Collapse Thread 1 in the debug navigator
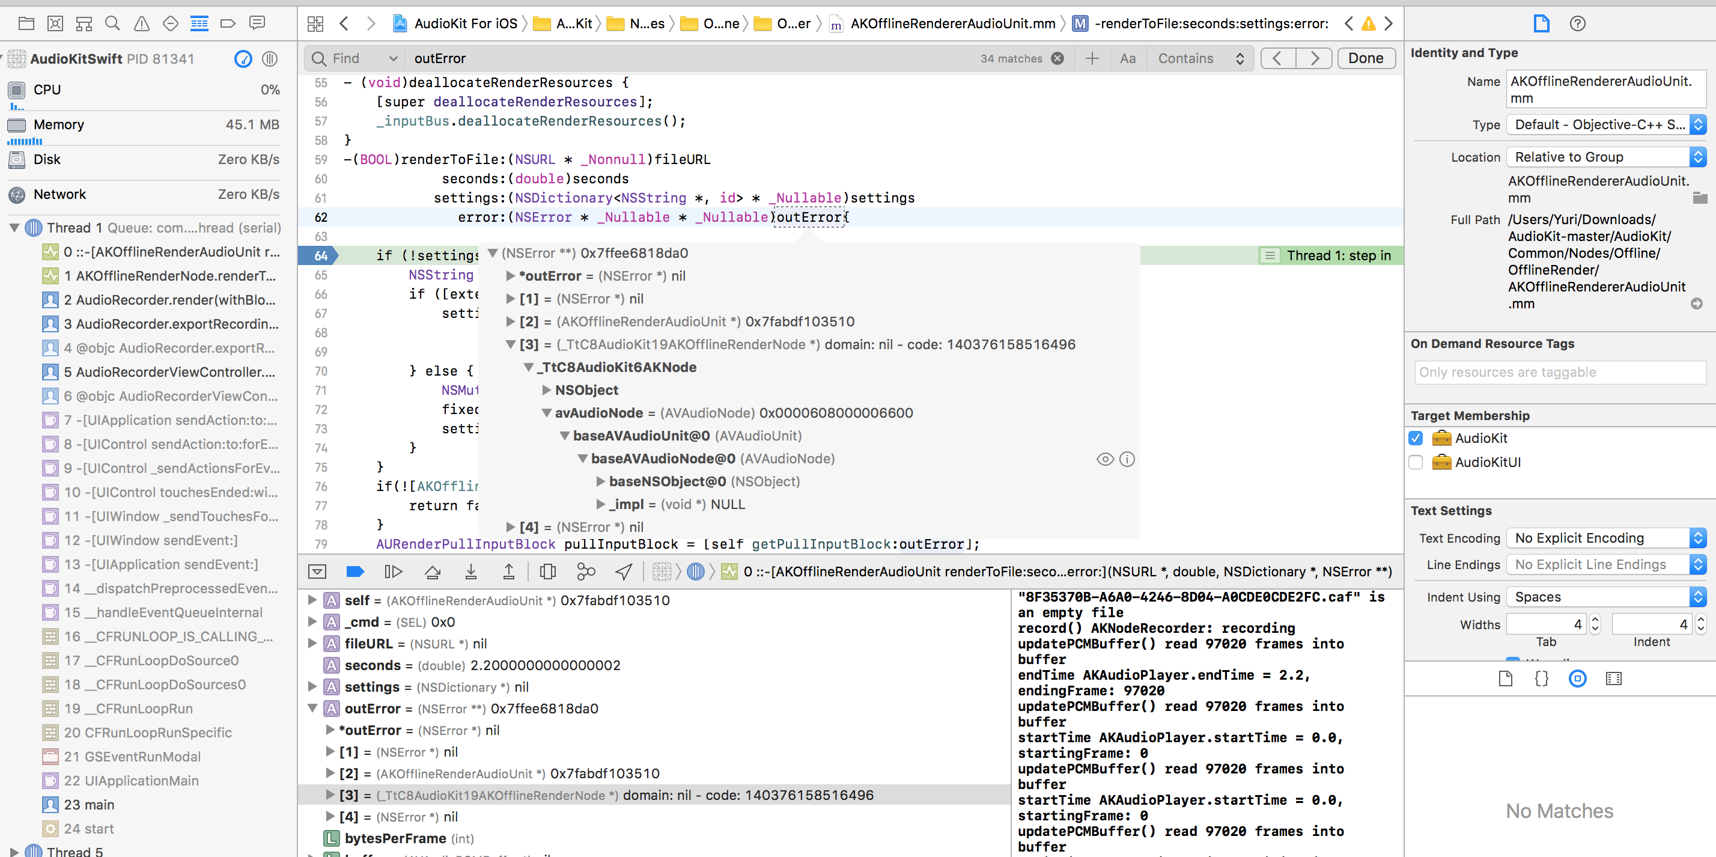Screen dimensions: 1716x857 (x=14, y=228)
